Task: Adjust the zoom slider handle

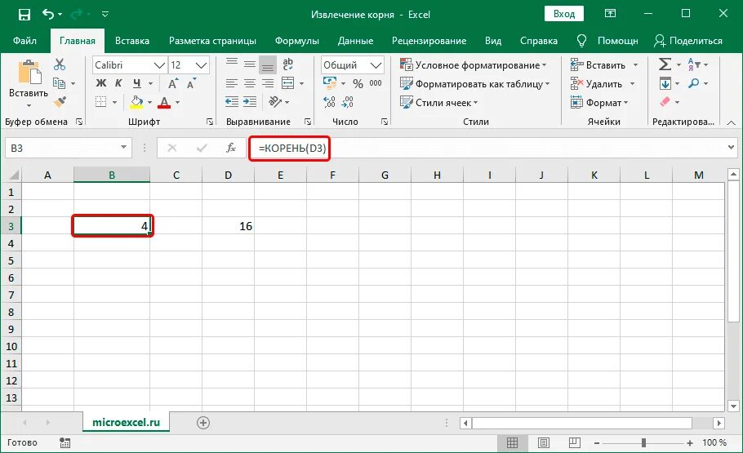Action: pyautogui.click(x=643, y=442)
